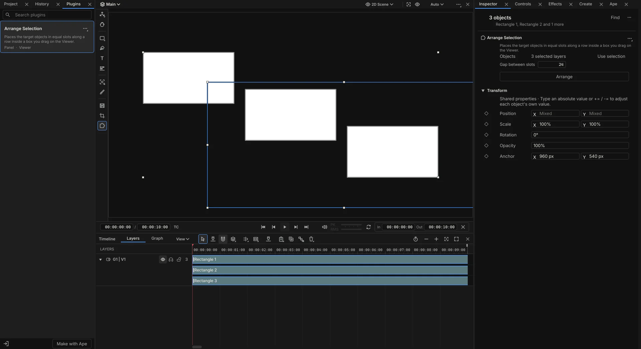Click the Arrange button
Image resolution: width=641 pixels, height=349 pixels.
(x=564, y=77)
